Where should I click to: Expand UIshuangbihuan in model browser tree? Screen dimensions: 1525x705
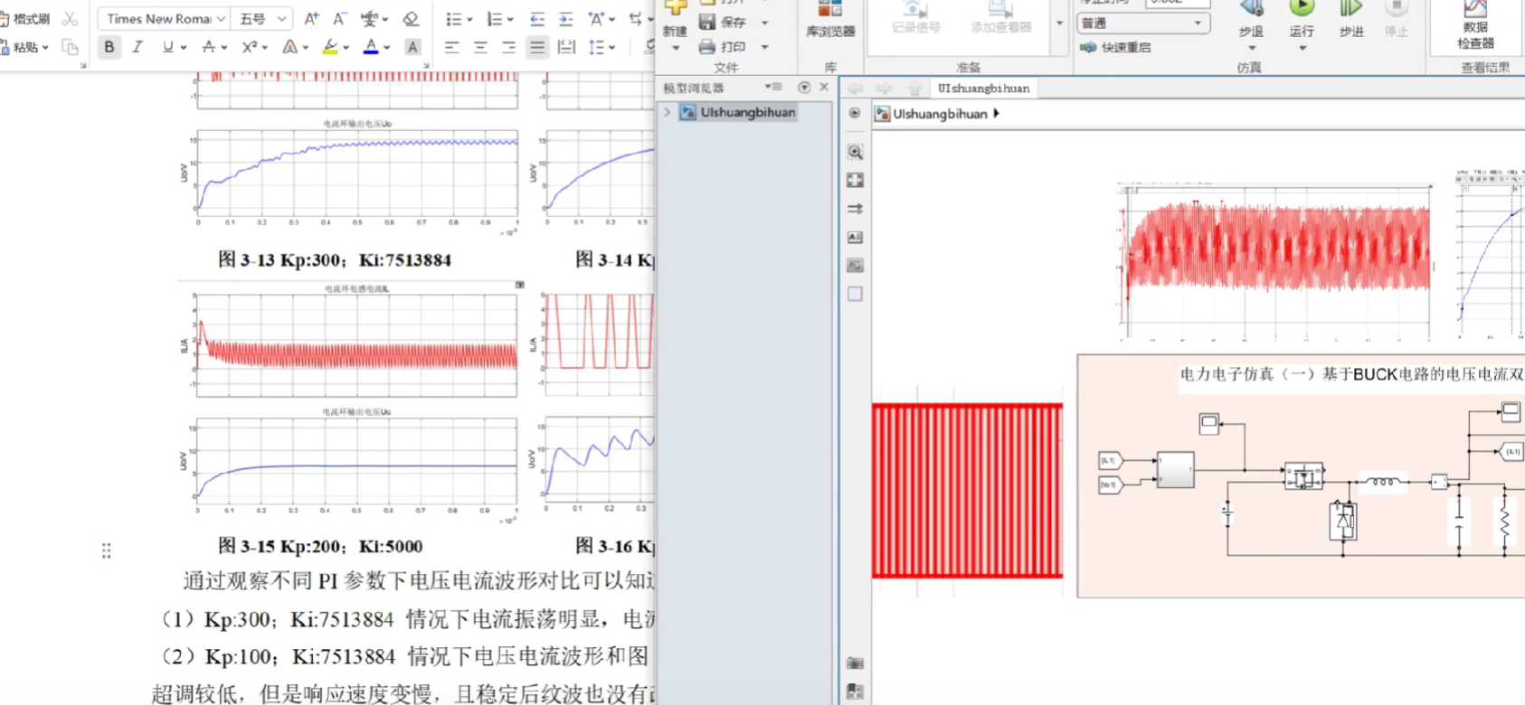coord(668,112)
